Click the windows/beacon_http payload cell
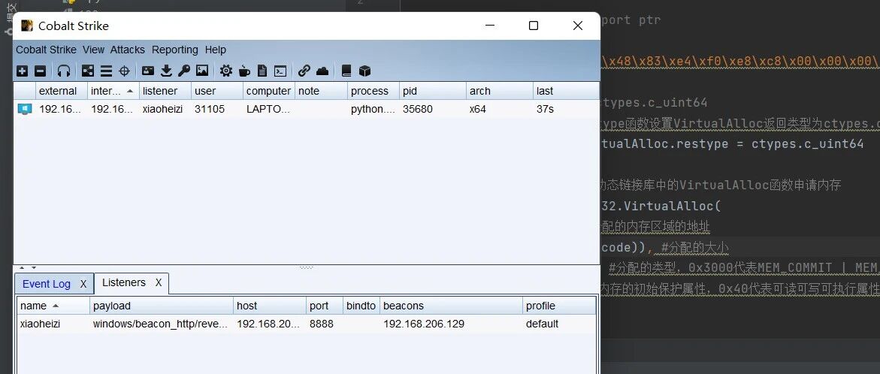 pyautogui.click(x=161, y=324)
